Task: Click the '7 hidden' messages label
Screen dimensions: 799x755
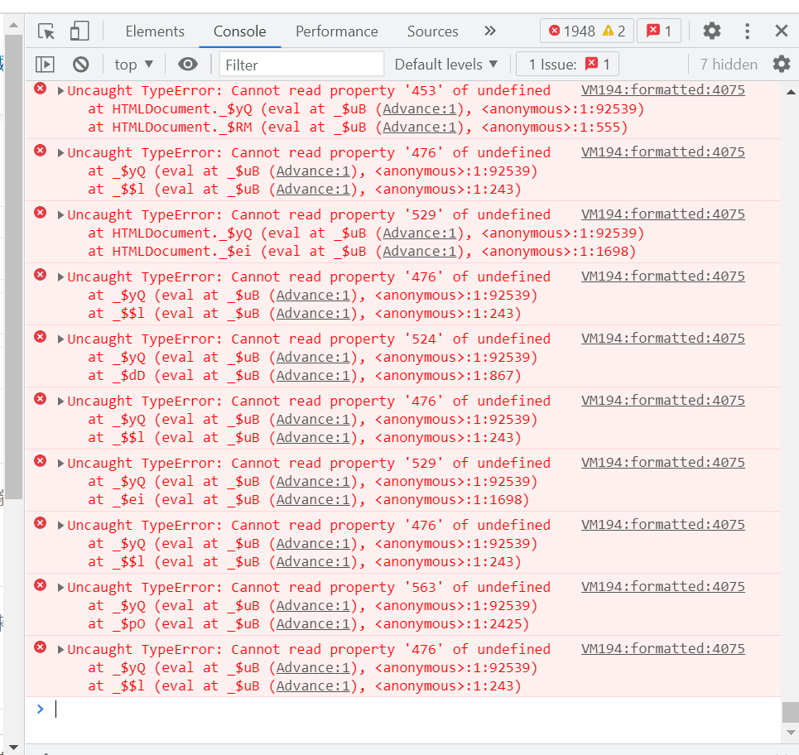Action: click(729, 65)
